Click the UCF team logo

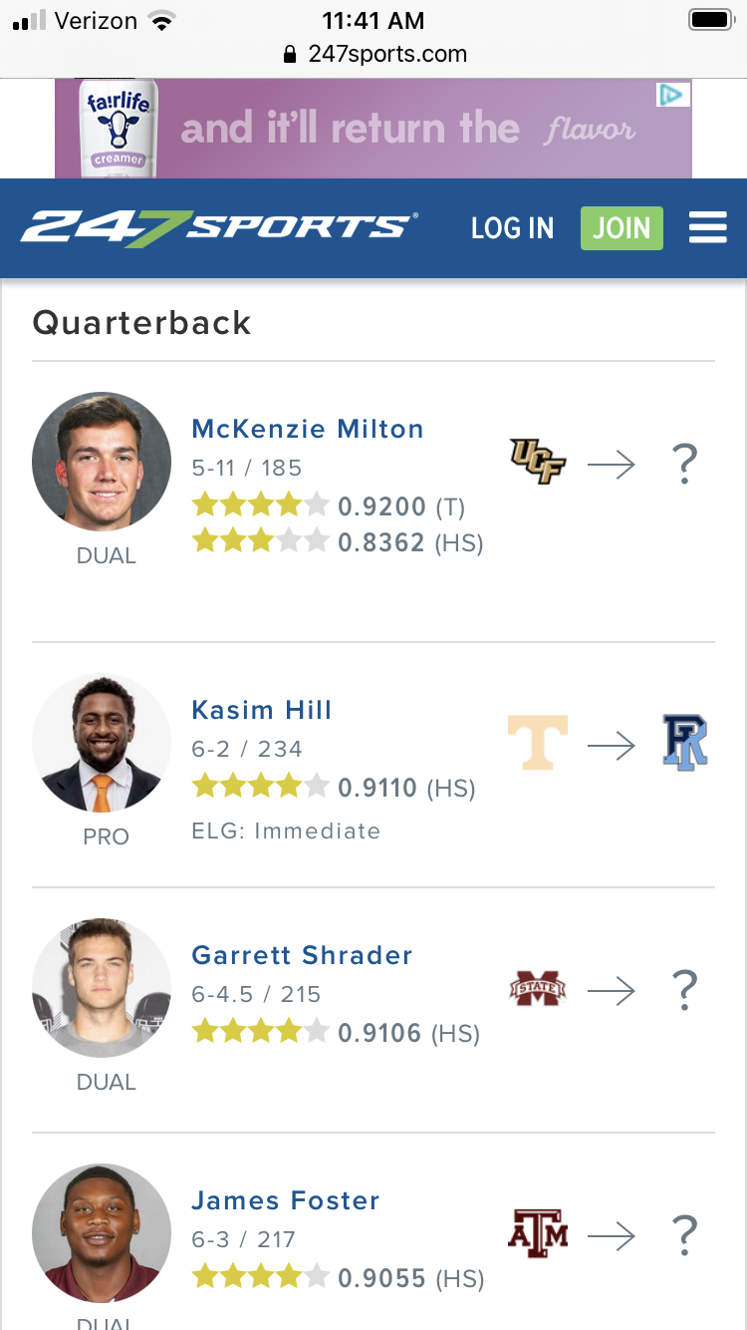[x=538, y=463]
